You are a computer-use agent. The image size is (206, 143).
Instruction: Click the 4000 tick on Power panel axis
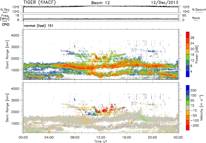click(15, 35)
